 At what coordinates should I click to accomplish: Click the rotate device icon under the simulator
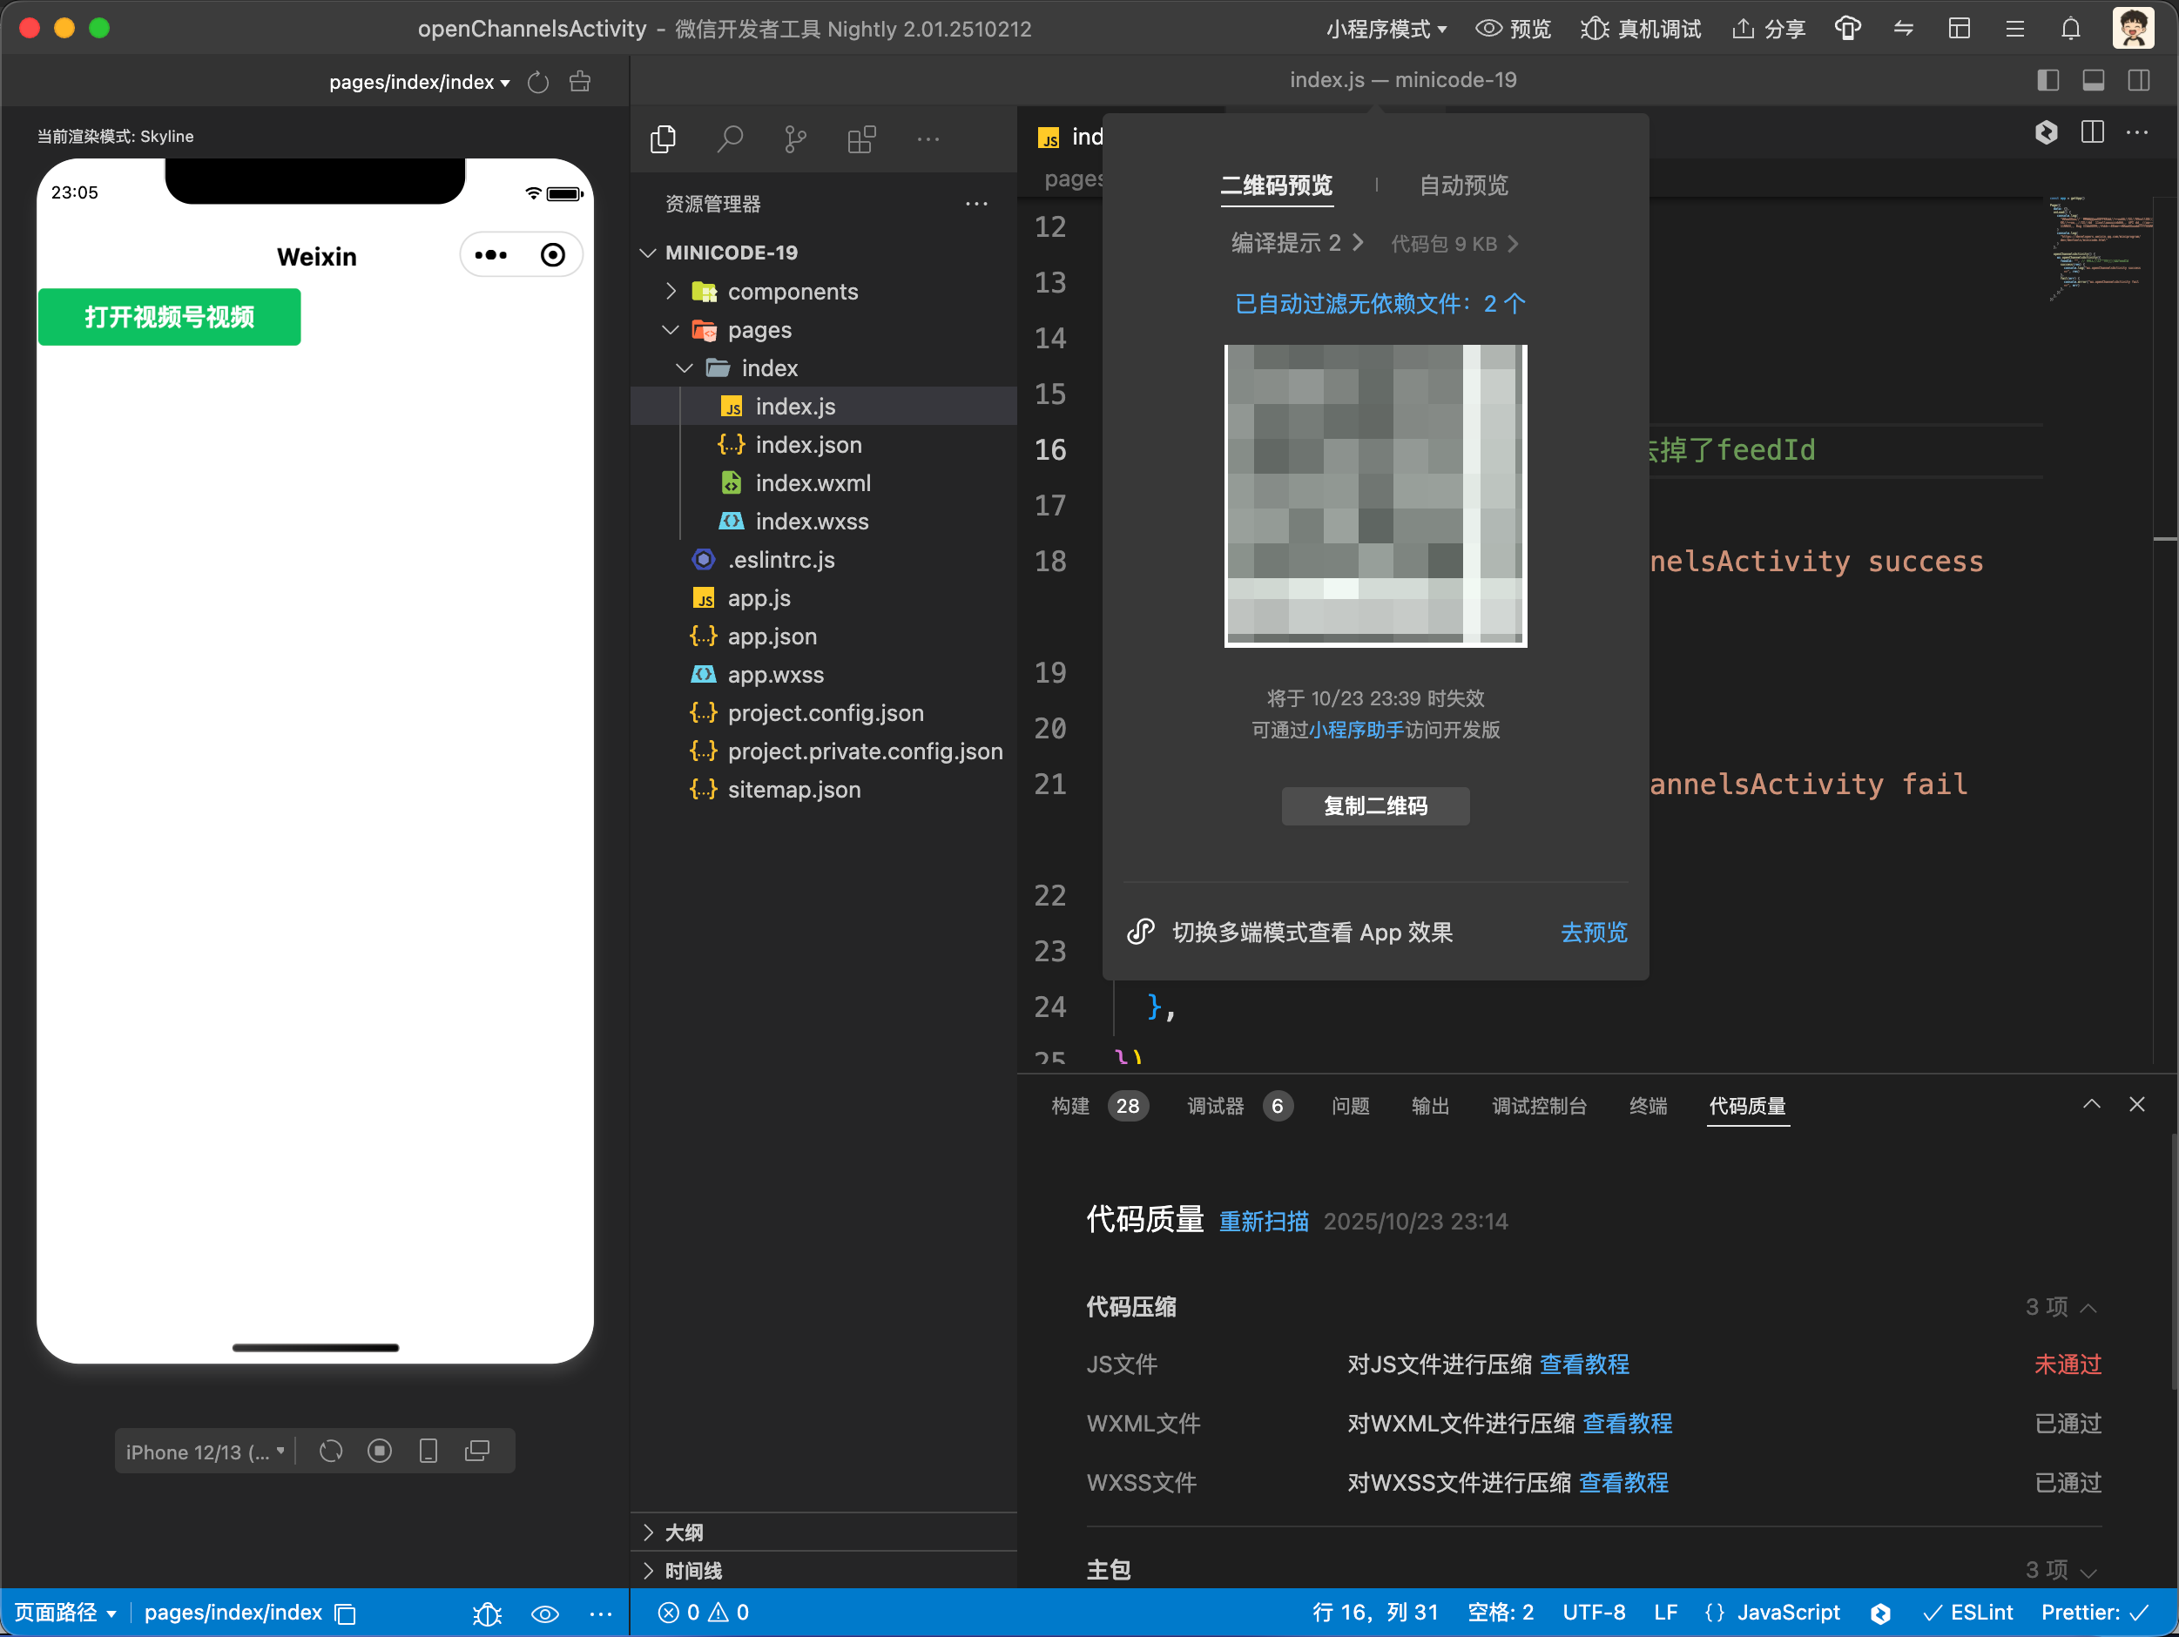click(331, 1451)
